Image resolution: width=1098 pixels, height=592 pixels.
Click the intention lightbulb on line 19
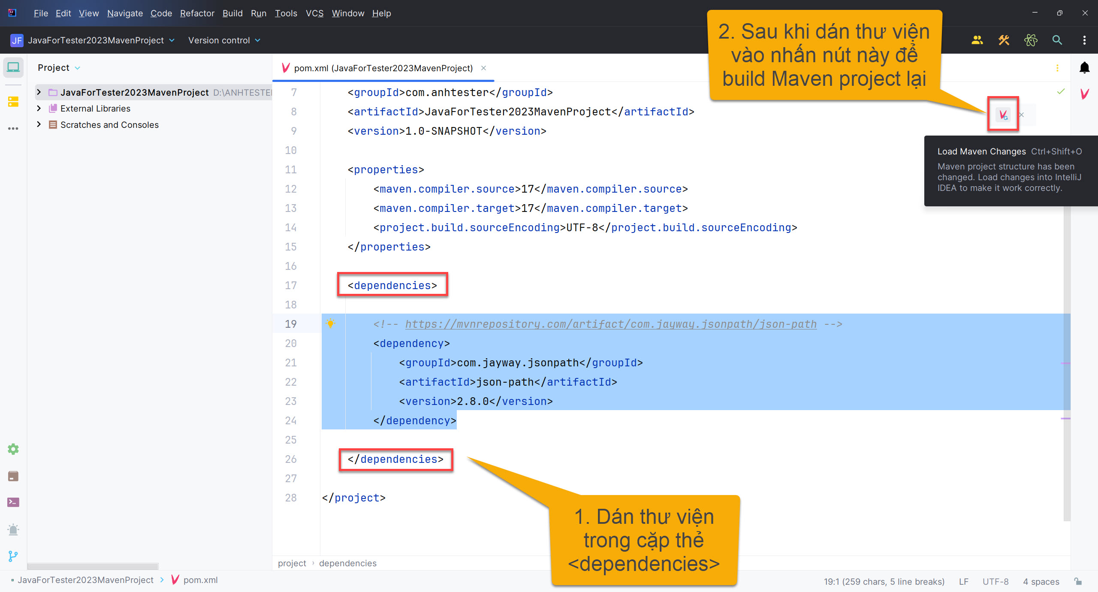(330, 323)
